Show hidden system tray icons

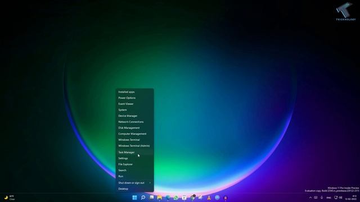tap(310, 198)
